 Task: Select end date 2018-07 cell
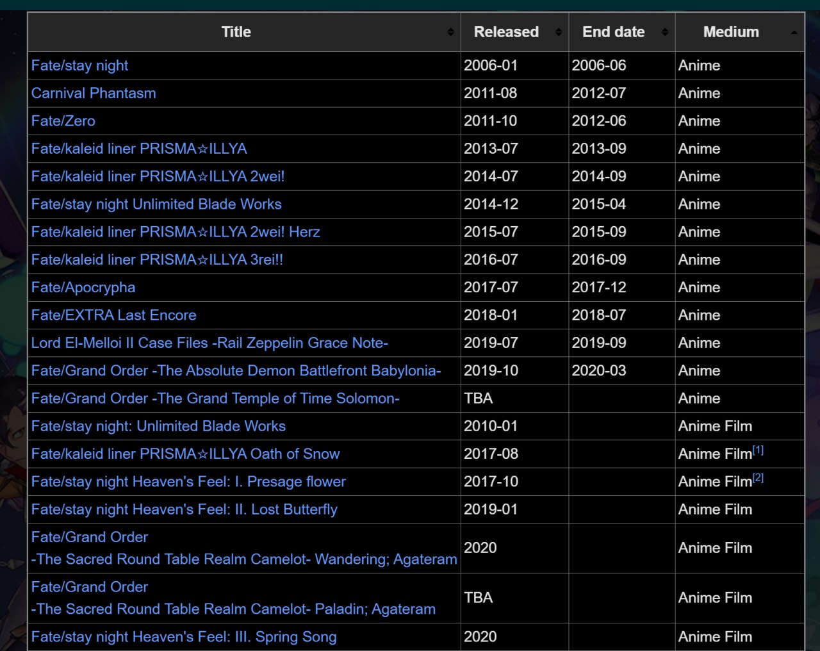(x=621, y=315)
